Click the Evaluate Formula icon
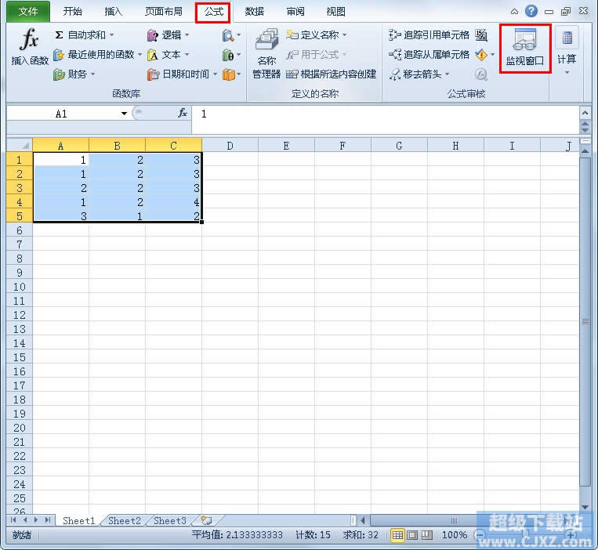598x550 pixels. (481, 74)
